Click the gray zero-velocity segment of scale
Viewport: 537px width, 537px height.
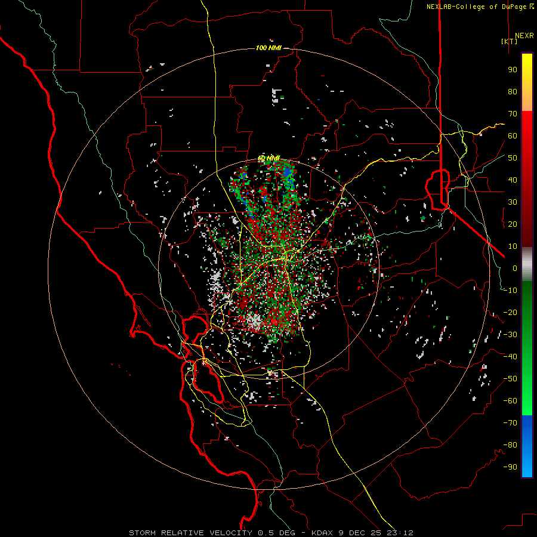click(527, 264)
